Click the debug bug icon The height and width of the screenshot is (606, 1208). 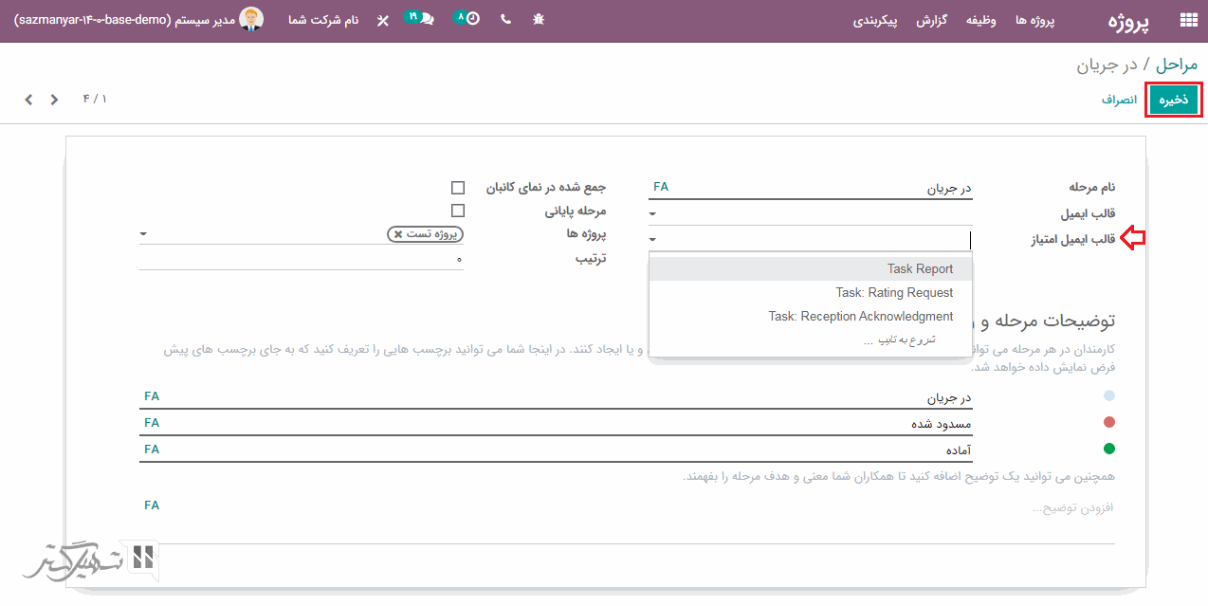tap(539, 20)
